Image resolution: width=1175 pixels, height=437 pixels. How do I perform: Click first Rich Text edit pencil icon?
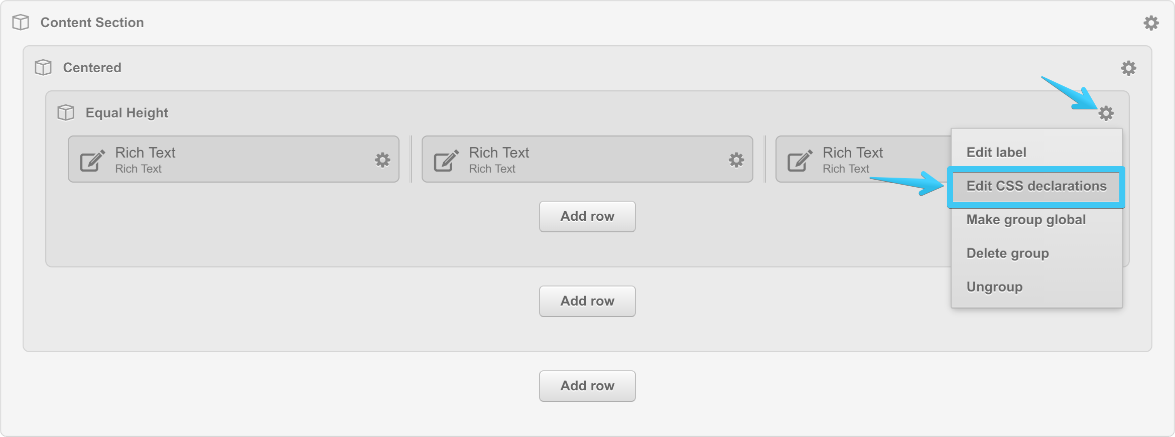point(93,160)
